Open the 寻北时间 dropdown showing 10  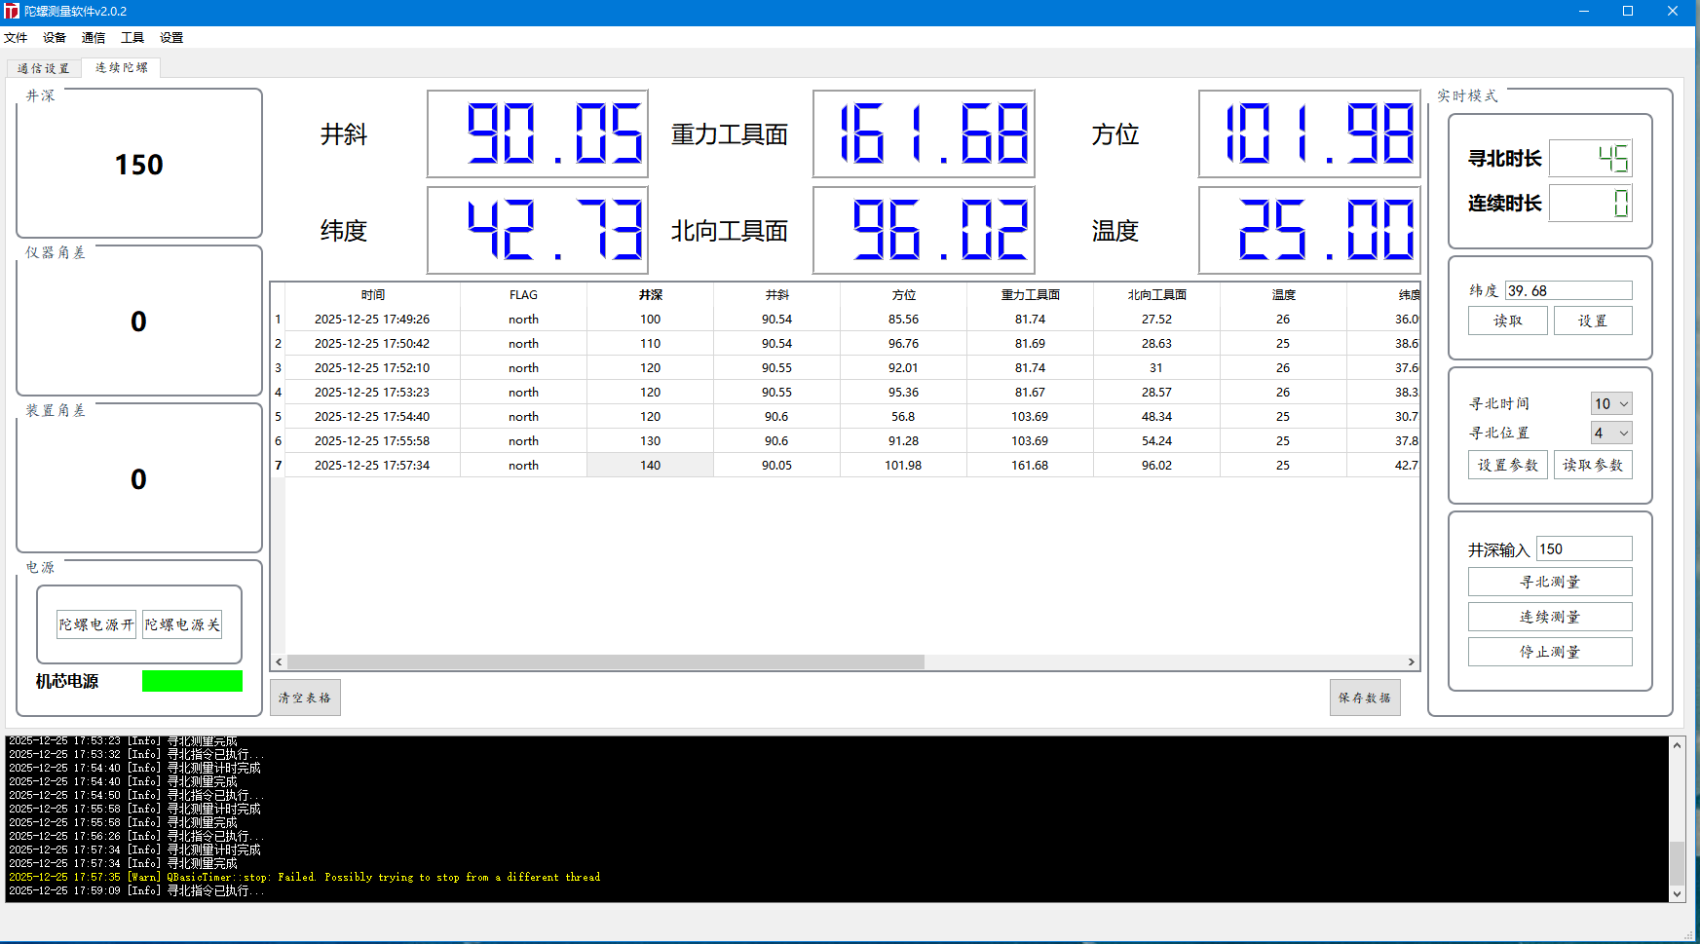1611,403
